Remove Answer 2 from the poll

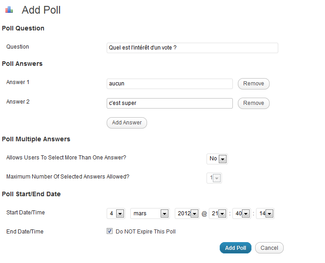pyautogui.click(x=253, y=103)
